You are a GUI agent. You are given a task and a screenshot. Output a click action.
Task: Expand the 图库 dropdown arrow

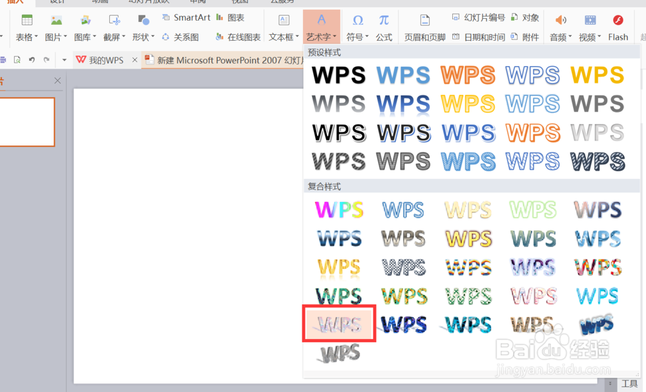(94, 37)
